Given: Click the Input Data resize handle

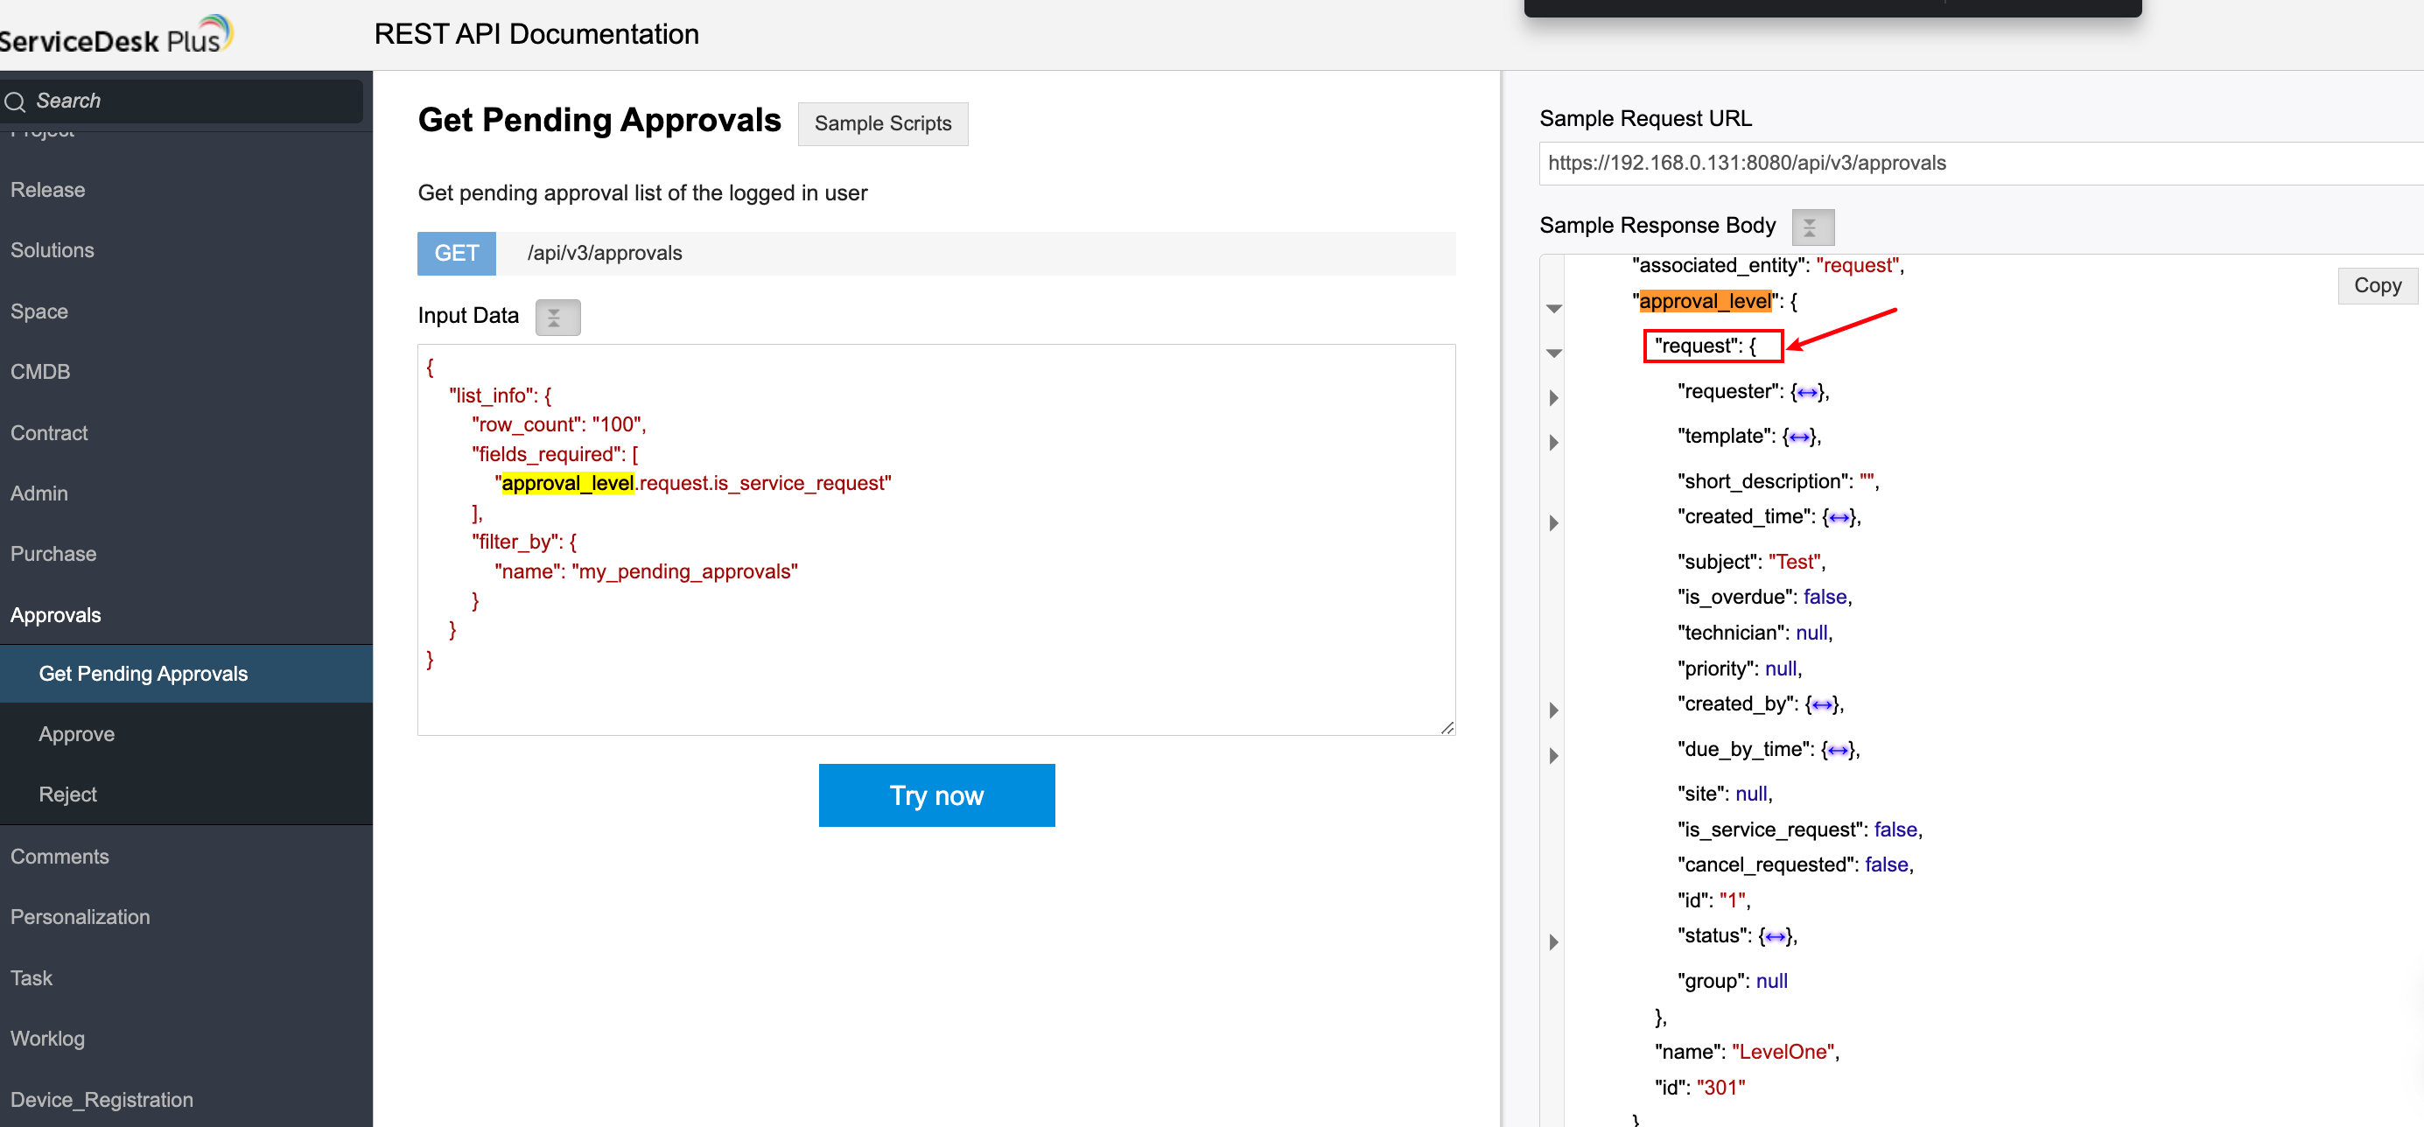Looking at the screenshot, I should (1447, 727).
